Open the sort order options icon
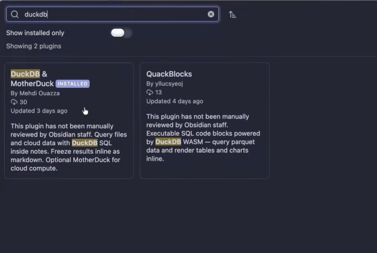 [x=233, y=14]
